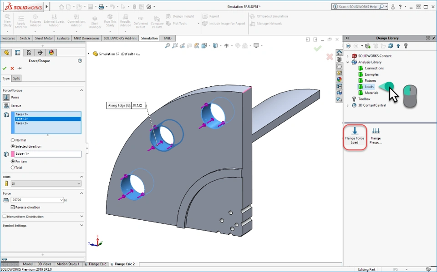Image resolution: width=437 pixels, height=272 pixels.
Task: Open SOLIDWORKS Resources home tab in task pane
Action: 339,53
